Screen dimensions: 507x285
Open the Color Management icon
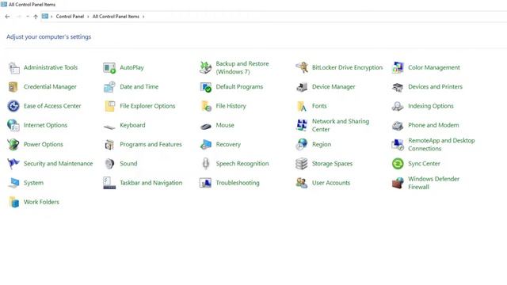coord(398,67)
